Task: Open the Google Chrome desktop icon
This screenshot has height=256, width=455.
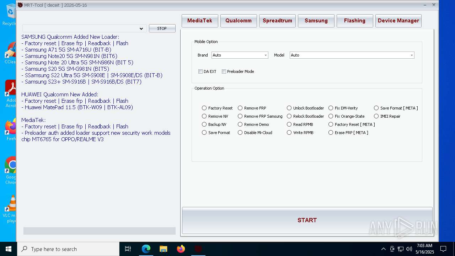Action: coord(11,170)
